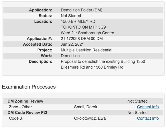Open Contact Info for Small, Derek
The width and height of the screenshot is (166, 128).
point(148,107)
